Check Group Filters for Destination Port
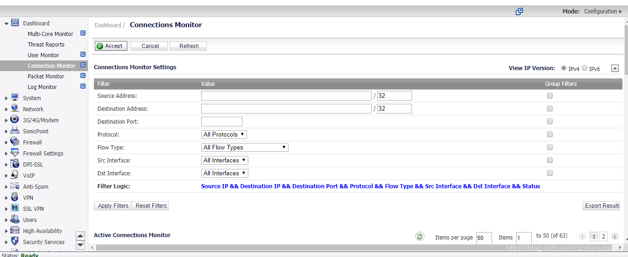 [550, 121]
